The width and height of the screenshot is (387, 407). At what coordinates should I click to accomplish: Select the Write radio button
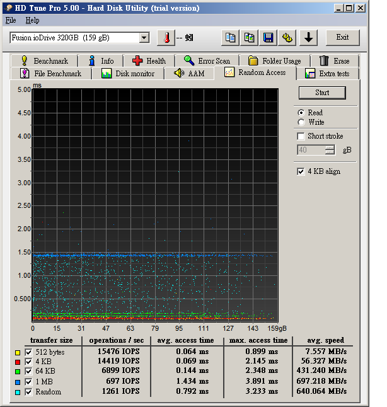coord(301,122)
